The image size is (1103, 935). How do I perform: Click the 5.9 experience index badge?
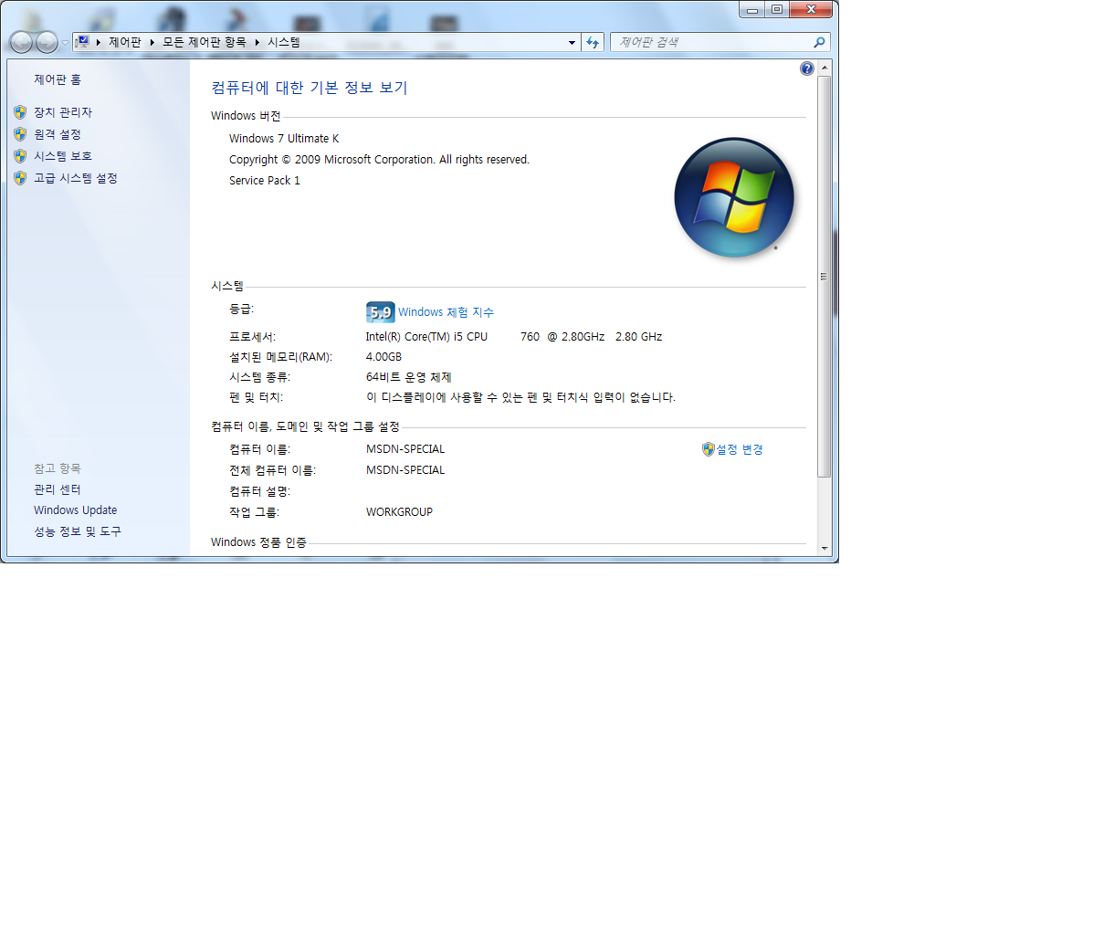(x=381, y=312)
